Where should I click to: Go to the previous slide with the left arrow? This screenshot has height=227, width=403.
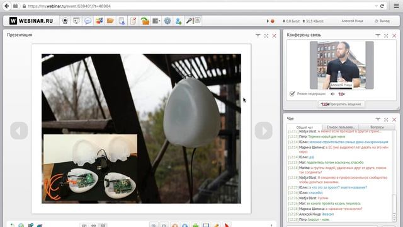tap(19, 131)
